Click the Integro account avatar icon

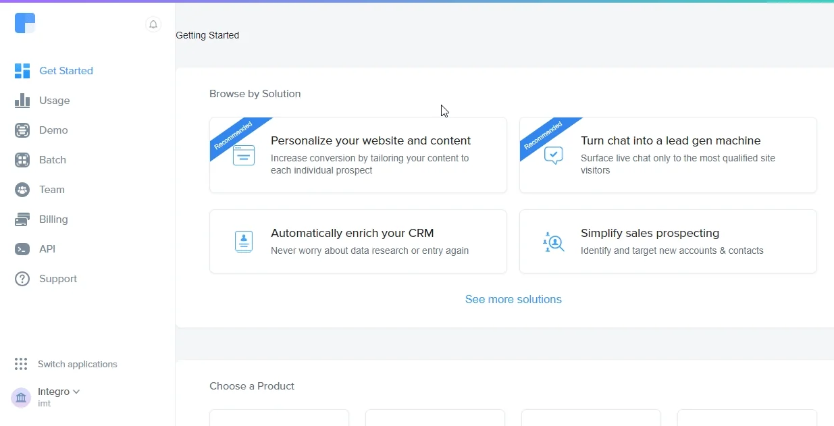click(x=21, y=398)
